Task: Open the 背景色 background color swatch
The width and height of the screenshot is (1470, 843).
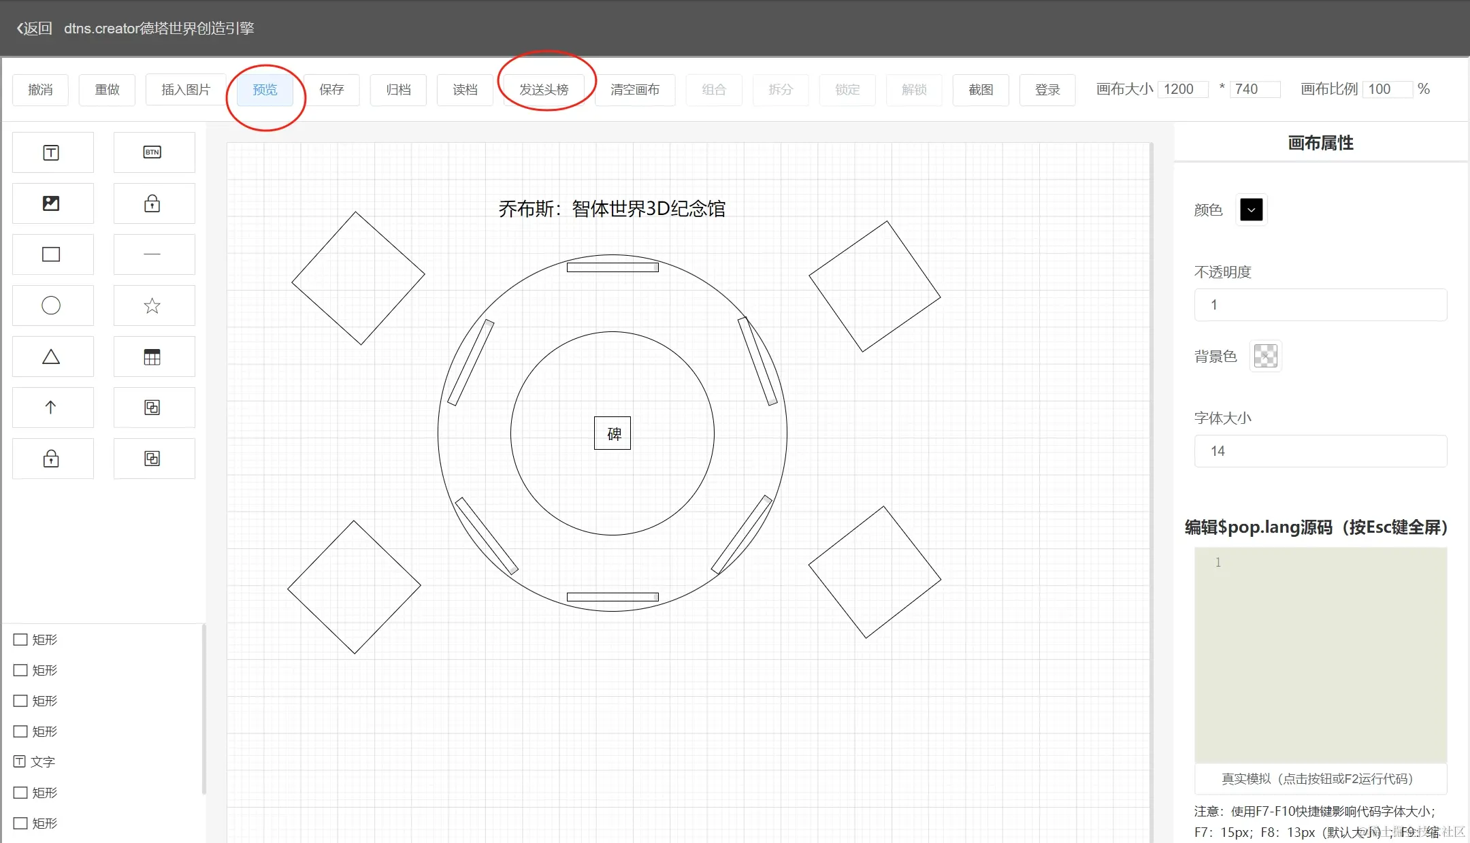Action: coord(1265,356)
